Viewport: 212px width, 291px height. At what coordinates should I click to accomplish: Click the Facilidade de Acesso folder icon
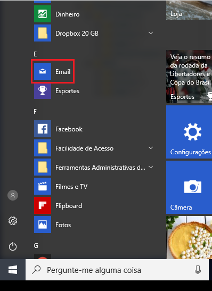coord(43,148)
